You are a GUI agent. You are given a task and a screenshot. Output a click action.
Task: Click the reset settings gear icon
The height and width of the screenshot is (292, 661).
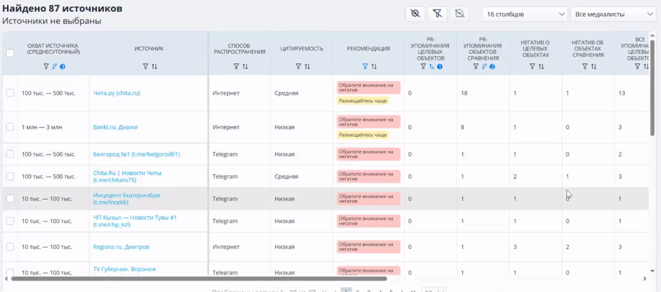415,14
